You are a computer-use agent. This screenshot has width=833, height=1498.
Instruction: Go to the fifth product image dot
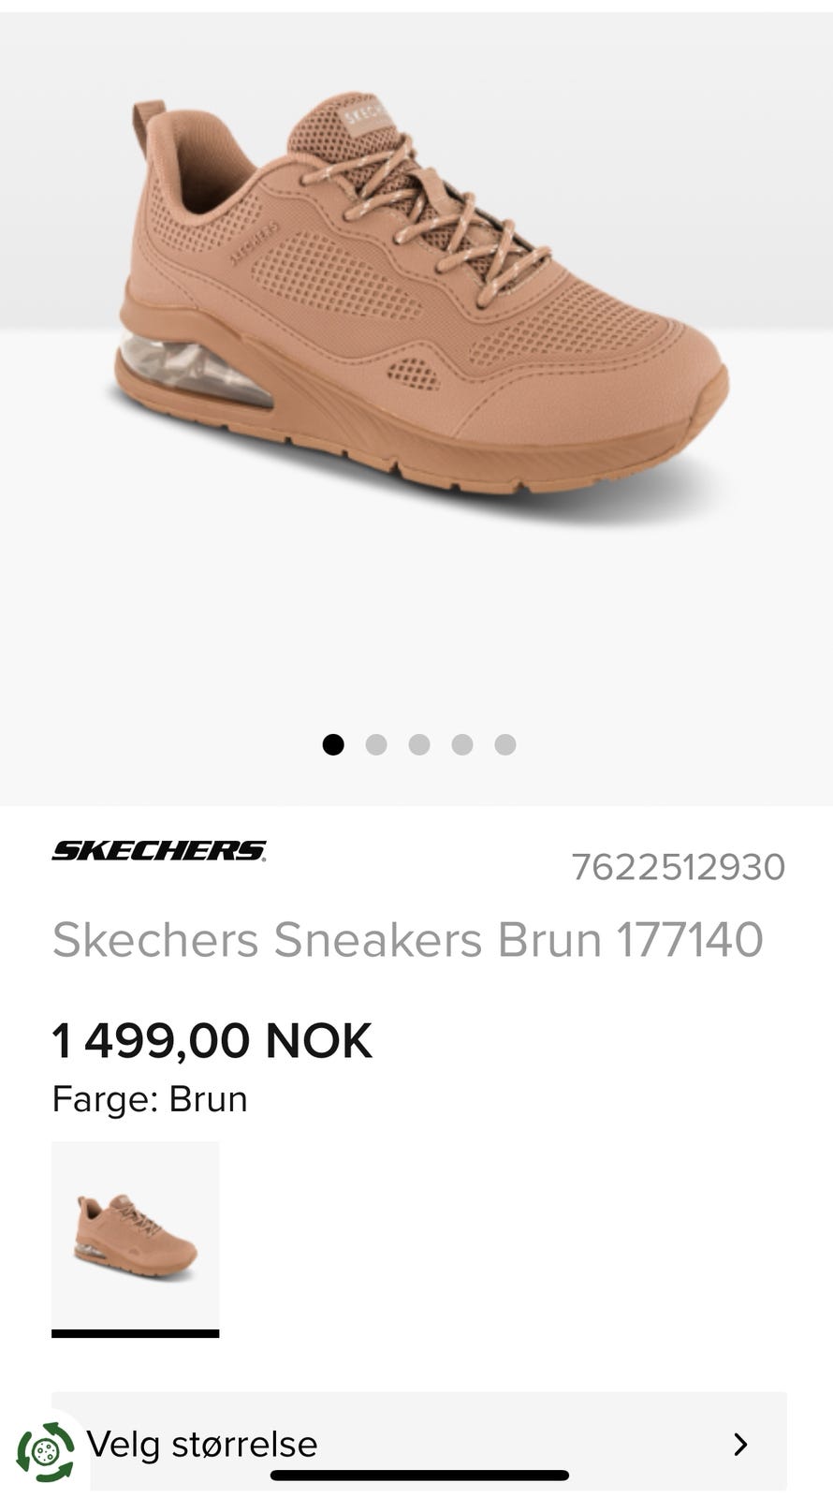tap(505, 744)
